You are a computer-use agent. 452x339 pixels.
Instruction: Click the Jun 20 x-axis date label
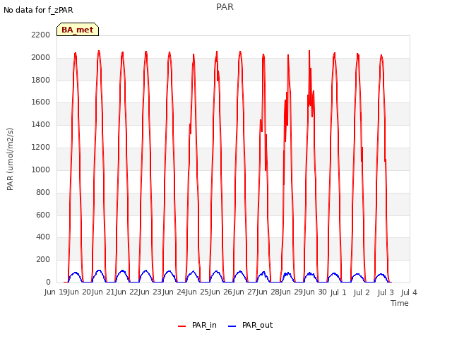(x=80, y=292)
